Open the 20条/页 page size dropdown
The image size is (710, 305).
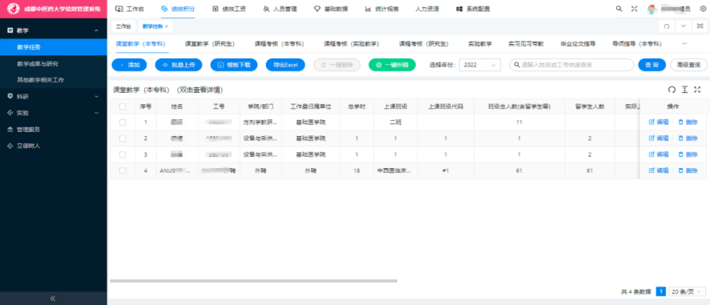click(688, 292)
